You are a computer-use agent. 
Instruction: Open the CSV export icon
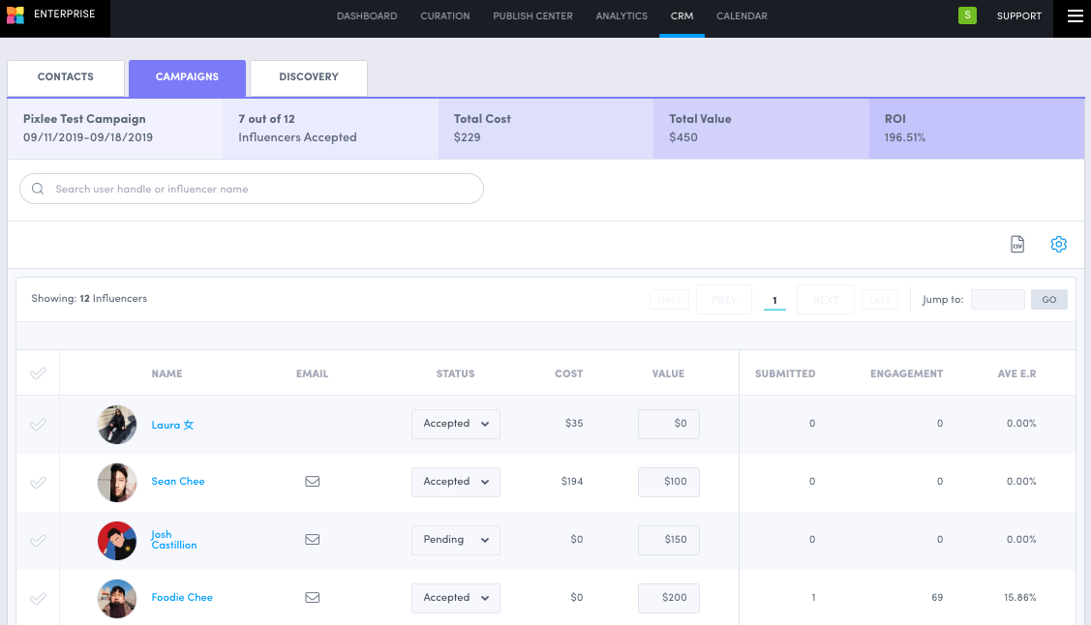(1016, 244)
